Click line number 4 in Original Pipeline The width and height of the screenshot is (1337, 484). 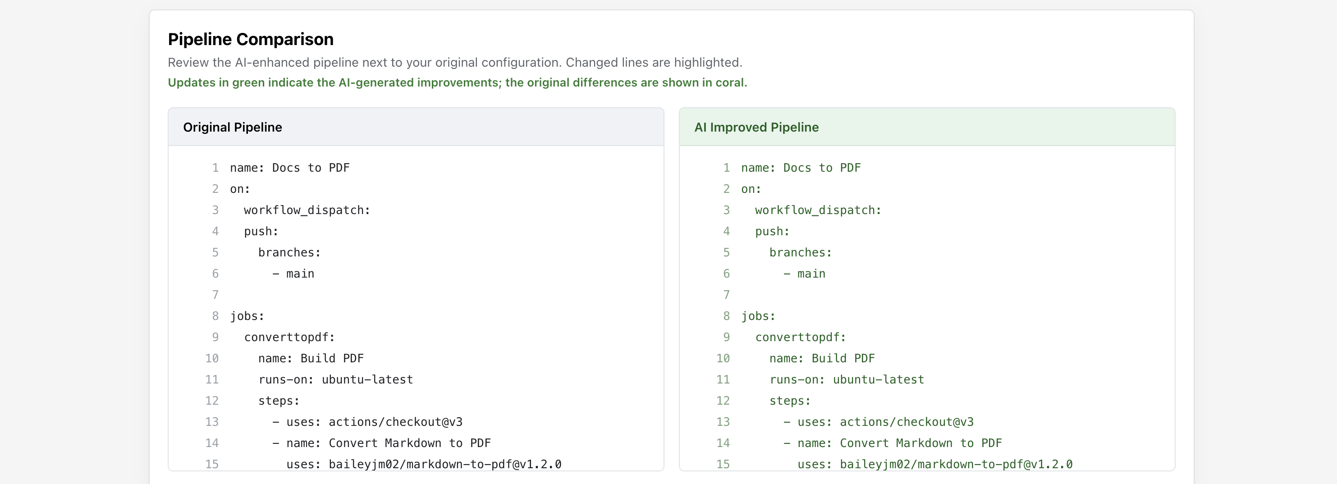[215, 231]
